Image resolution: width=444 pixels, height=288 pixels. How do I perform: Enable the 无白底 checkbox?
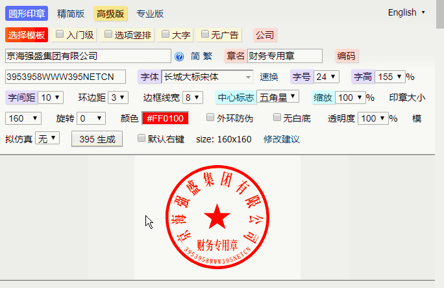pos(277,118)
